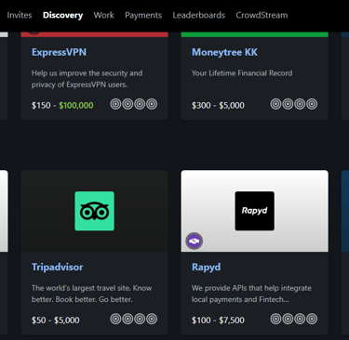Click the ExpressVPN description text
This screenshot has height=340, width=349.
coord(87,79)
